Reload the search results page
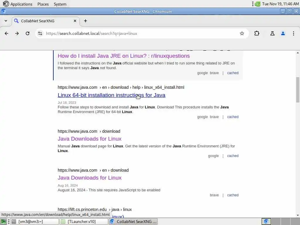300x225 pixels. [28, 33]
